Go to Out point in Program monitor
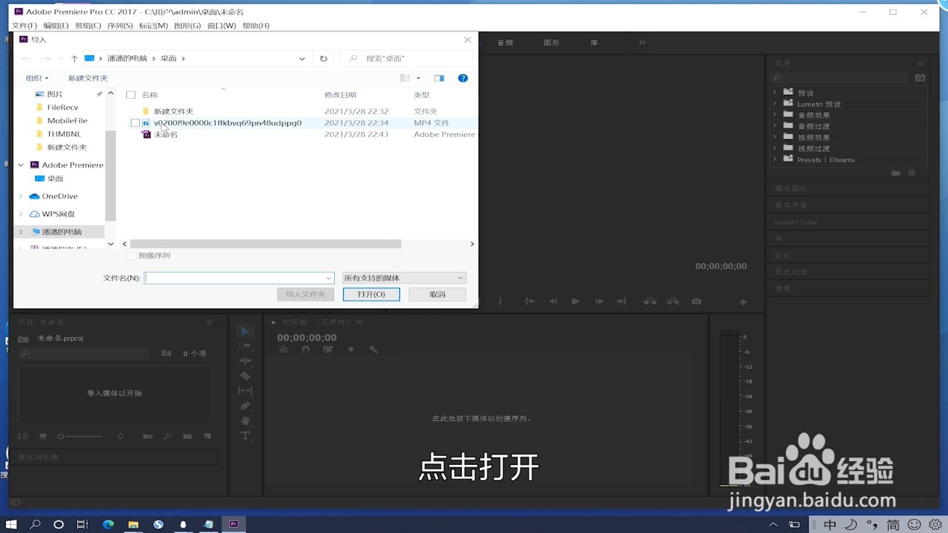This screenshot has width=948, height=533. [x=621, y=301]
